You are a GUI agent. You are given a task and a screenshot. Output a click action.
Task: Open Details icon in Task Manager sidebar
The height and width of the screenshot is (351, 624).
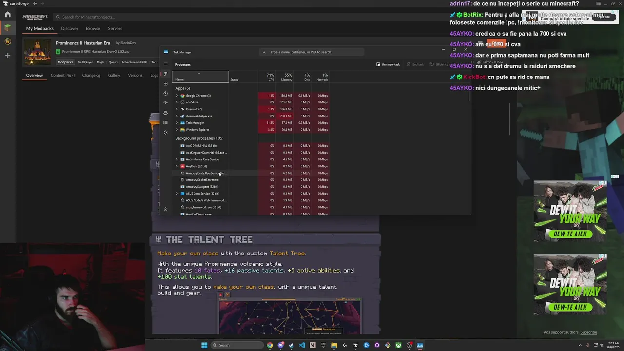click(166, 122)
